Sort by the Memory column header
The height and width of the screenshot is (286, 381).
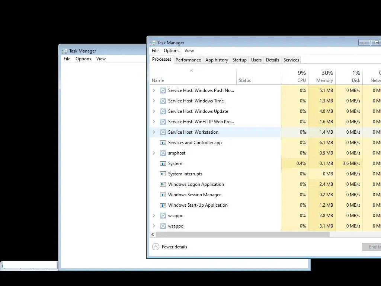coord(322,77)
